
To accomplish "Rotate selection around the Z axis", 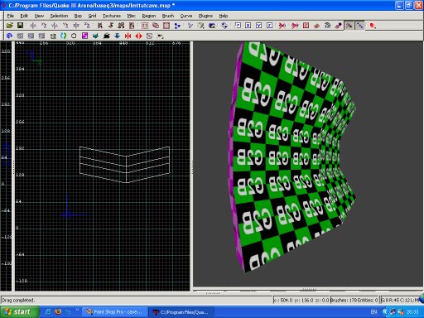I will (x=87, y=26).
